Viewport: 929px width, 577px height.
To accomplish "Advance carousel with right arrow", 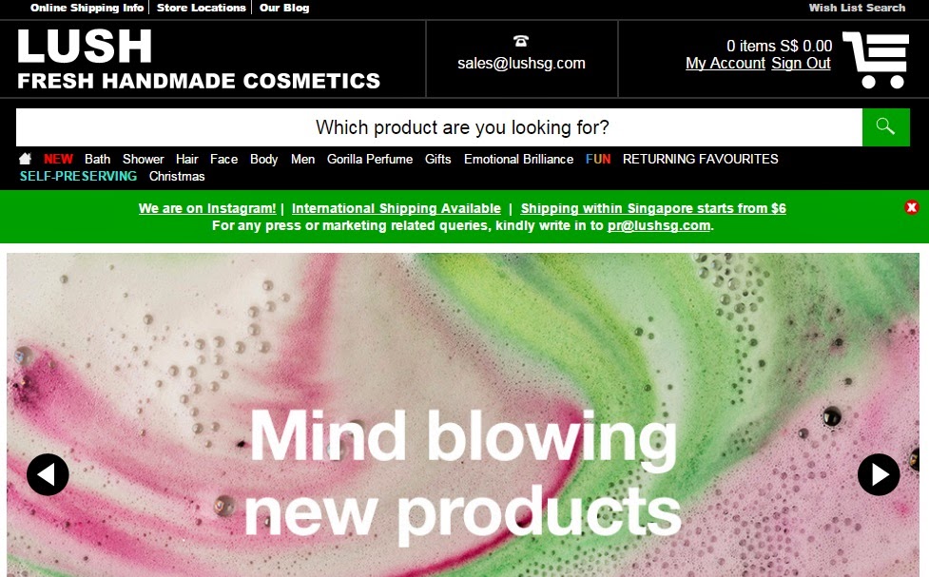I will 879,474.
